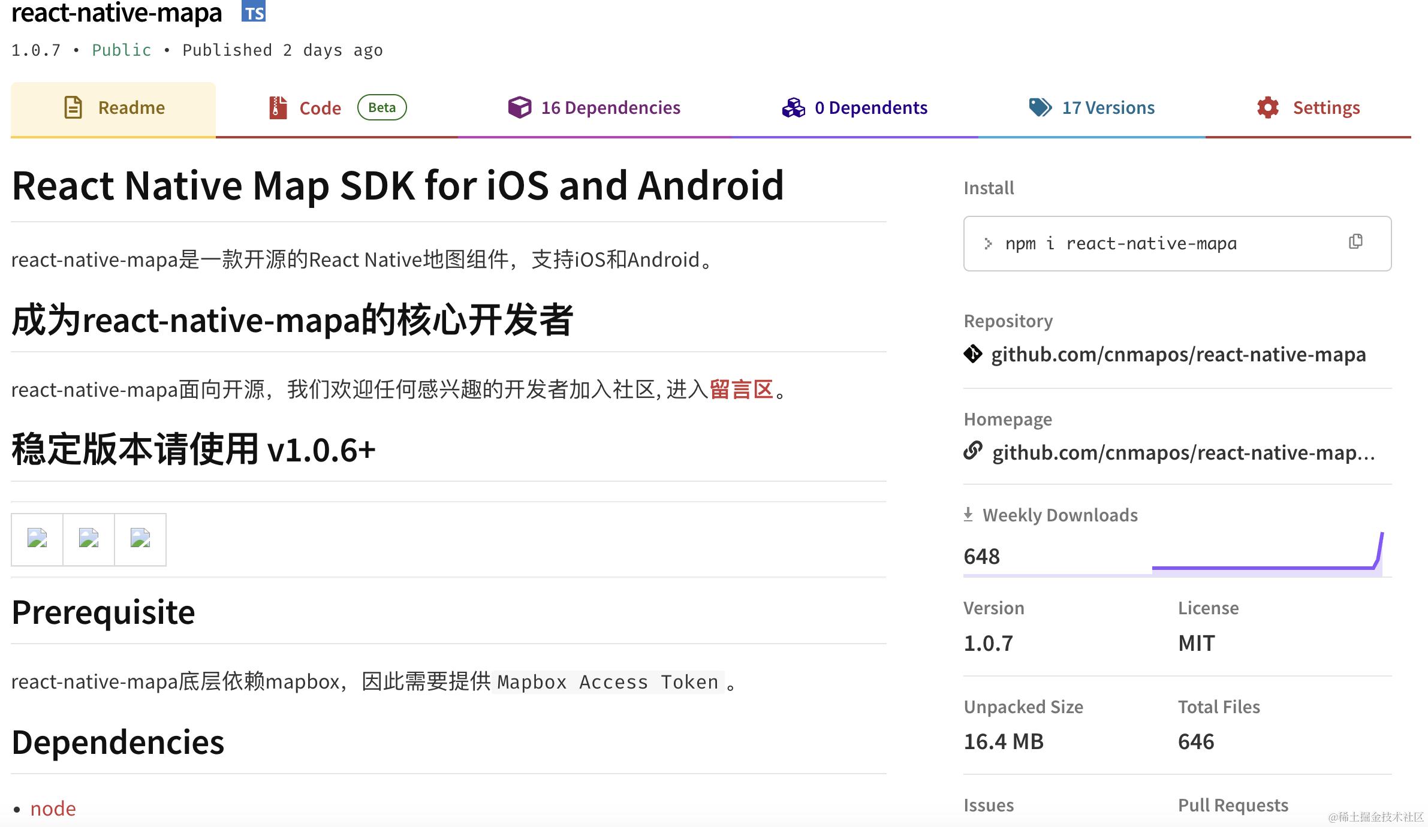Click the Dependencies cube icon
This screenshot has width=1428, height=827.
[519, 108]
